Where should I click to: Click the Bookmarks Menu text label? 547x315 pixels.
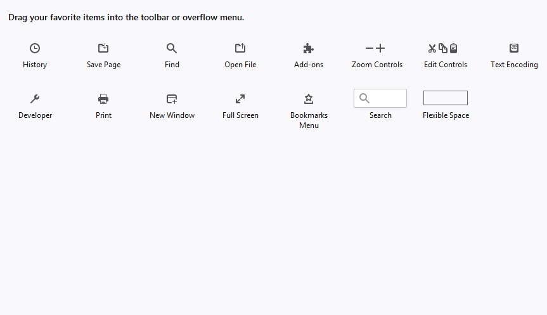[309, 120]
